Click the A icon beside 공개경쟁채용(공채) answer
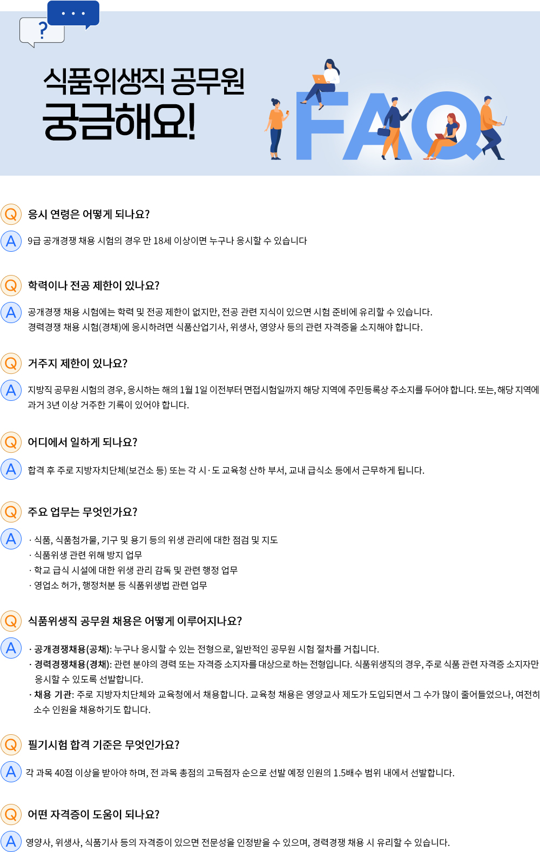The image size is (540, 852). point(11,648)
